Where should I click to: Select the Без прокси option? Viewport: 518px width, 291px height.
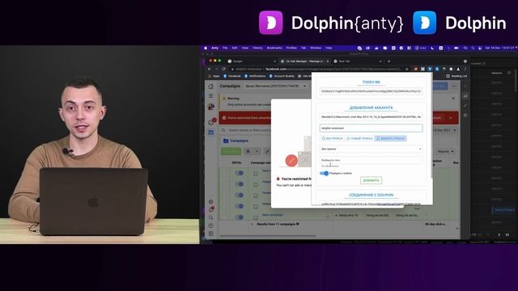coord(332,138)
